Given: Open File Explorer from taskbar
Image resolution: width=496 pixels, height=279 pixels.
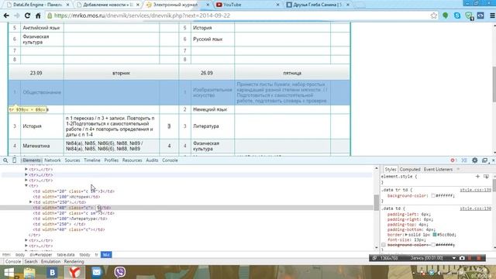Looking at the screenshot, I should pyautogui.click(x=29, y=272).
